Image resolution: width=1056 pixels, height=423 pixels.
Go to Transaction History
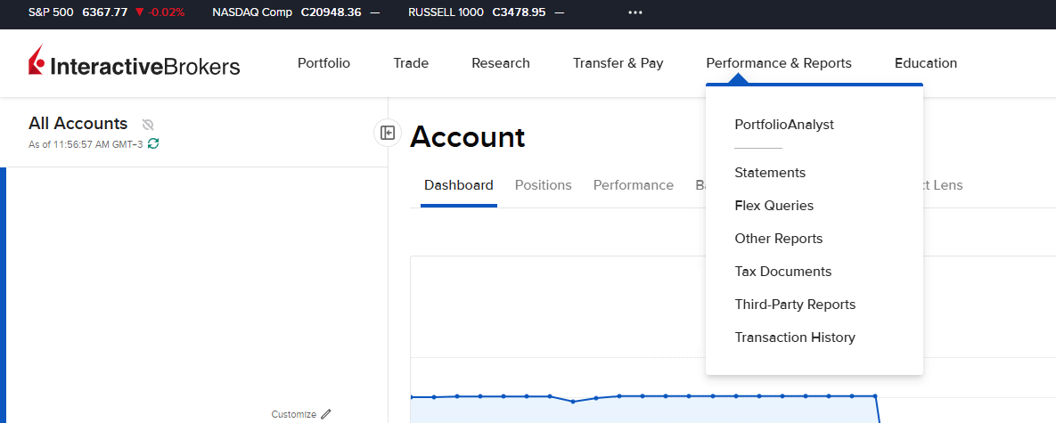pyautogui.click(x=795, y=338)
